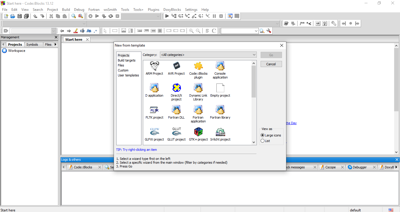Viewport: 400px width, 212px height.
Task: Click the zoom out magnifier icon
Action: tap(198, 31)
